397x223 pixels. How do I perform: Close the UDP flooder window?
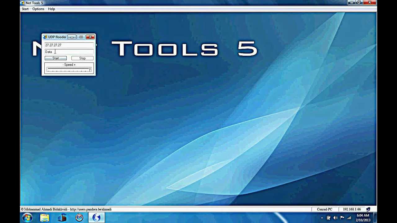tap(90, 37)
